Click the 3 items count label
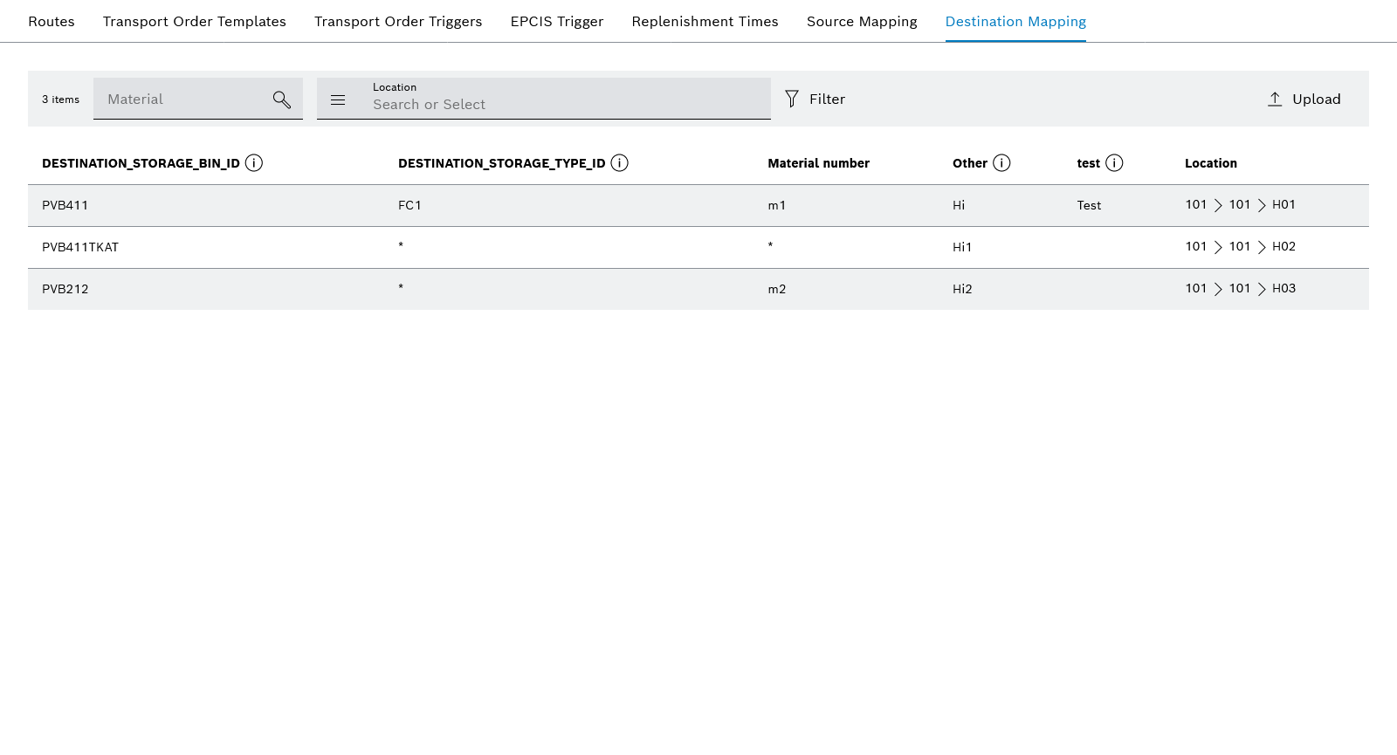Viewport: 1397px width, 755px height. point(60,100)
